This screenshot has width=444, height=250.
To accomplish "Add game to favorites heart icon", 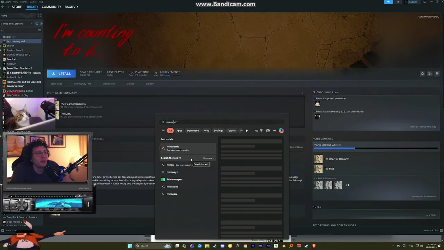I will pos(437,74).
